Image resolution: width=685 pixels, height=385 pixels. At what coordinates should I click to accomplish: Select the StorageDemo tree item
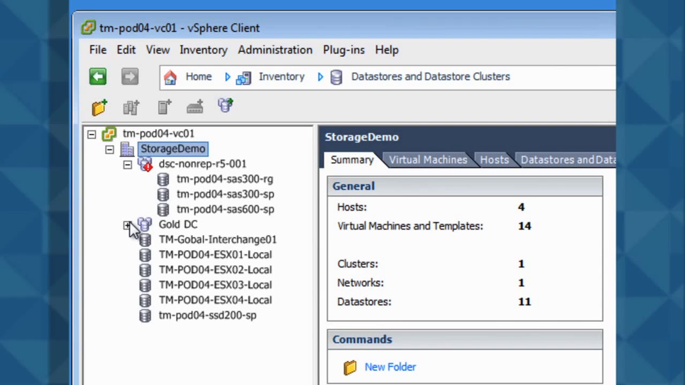pyautogui.click(x=173, y=149)
